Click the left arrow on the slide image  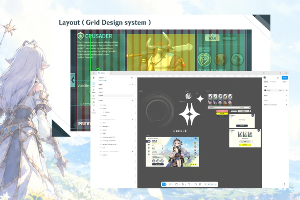pos(72,80)
